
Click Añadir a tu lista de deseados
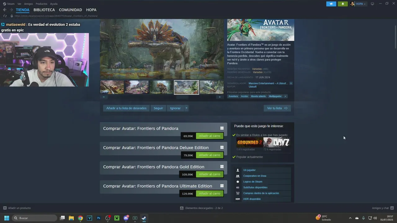click(126, 108)
